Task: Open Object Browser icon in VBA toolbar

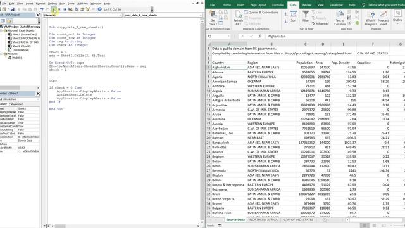Action: pos(88,9)
